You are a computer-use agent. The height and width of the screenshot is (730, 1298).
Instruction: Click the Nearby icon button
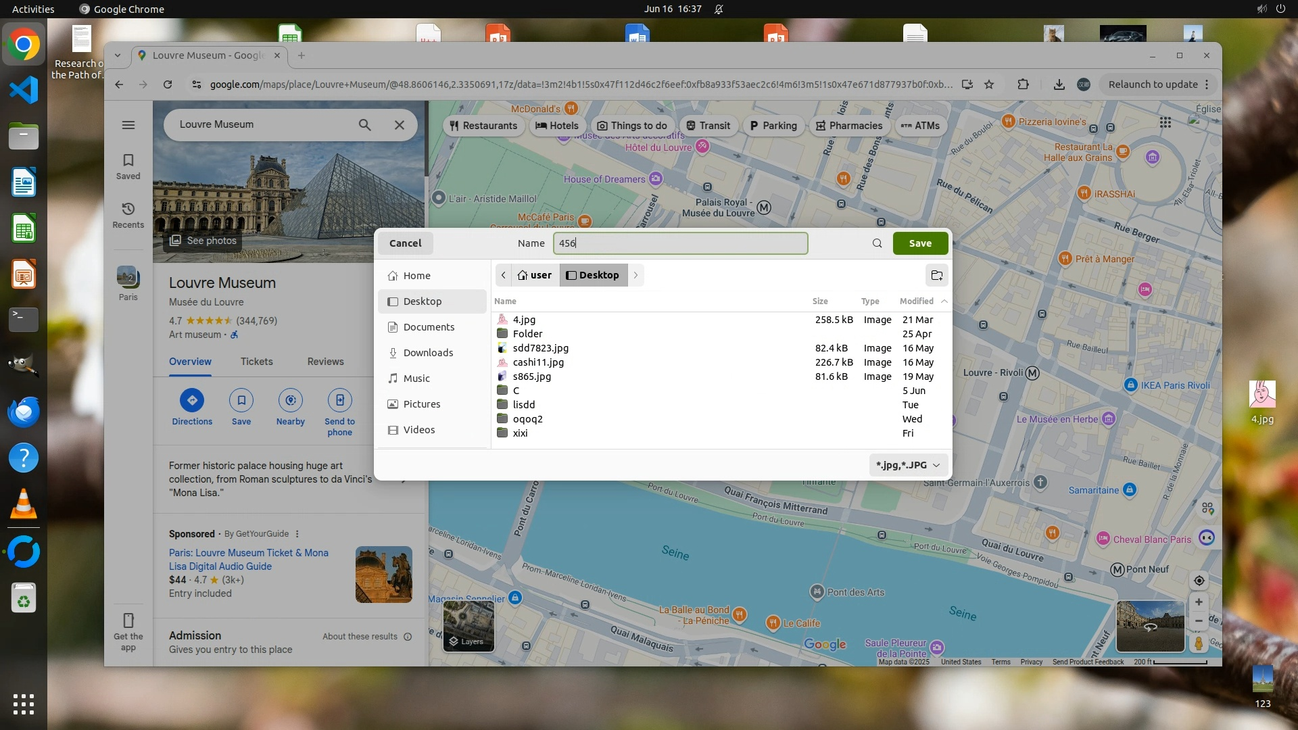pos(290,400)
